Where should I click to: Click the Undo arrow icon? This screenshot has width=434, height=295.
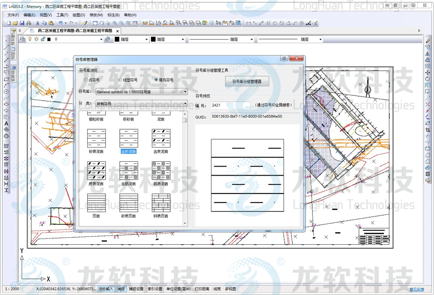point(60,23)
